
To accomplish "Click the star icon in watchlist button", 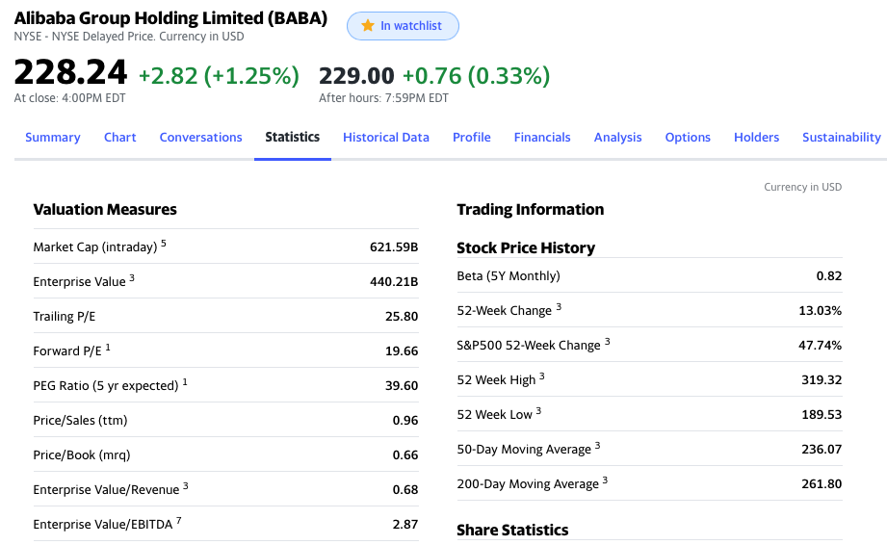I will coord(368,25).
